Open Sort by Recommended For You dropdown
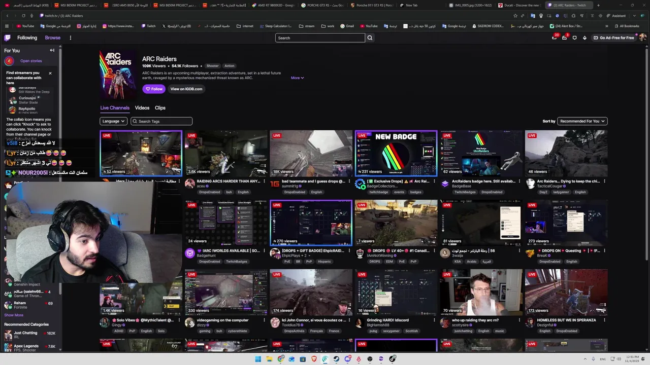The width and height of the screenshot is (650, 365). (x=582, y=121)
